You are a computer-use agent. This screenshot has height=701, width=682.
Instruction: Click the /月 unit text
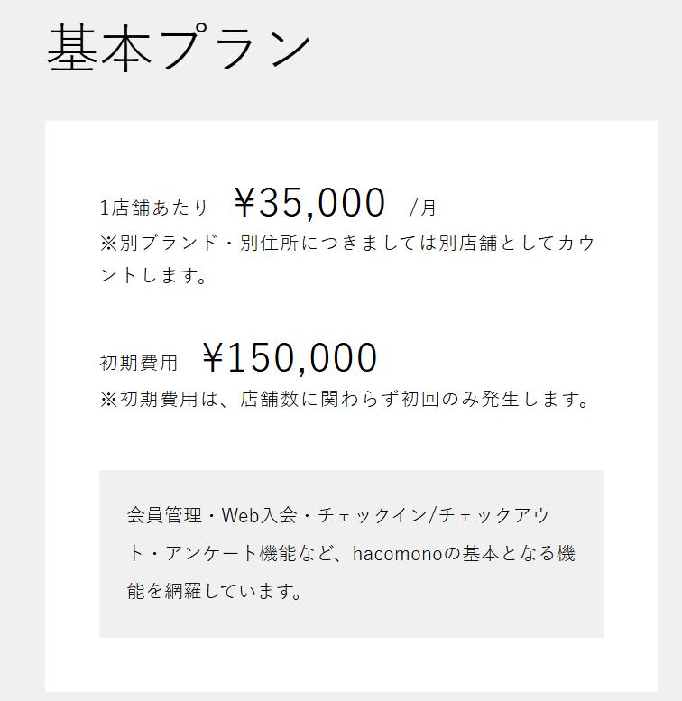pyautogui.click(x=423, y=208)
